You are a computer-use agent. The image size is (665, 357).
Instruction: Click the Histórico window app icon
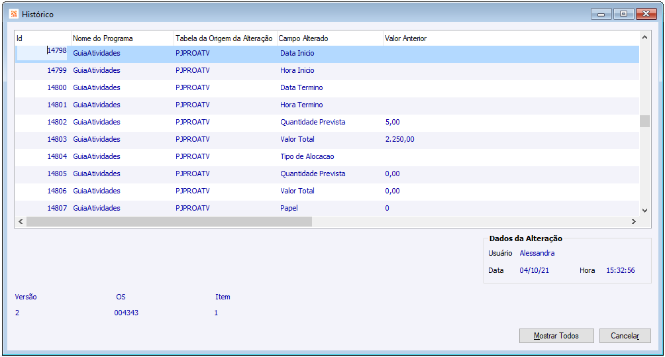[x=13, y=14]
